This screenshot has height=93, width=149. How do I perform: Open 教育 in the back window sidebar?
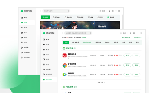(x=24, y=28)
